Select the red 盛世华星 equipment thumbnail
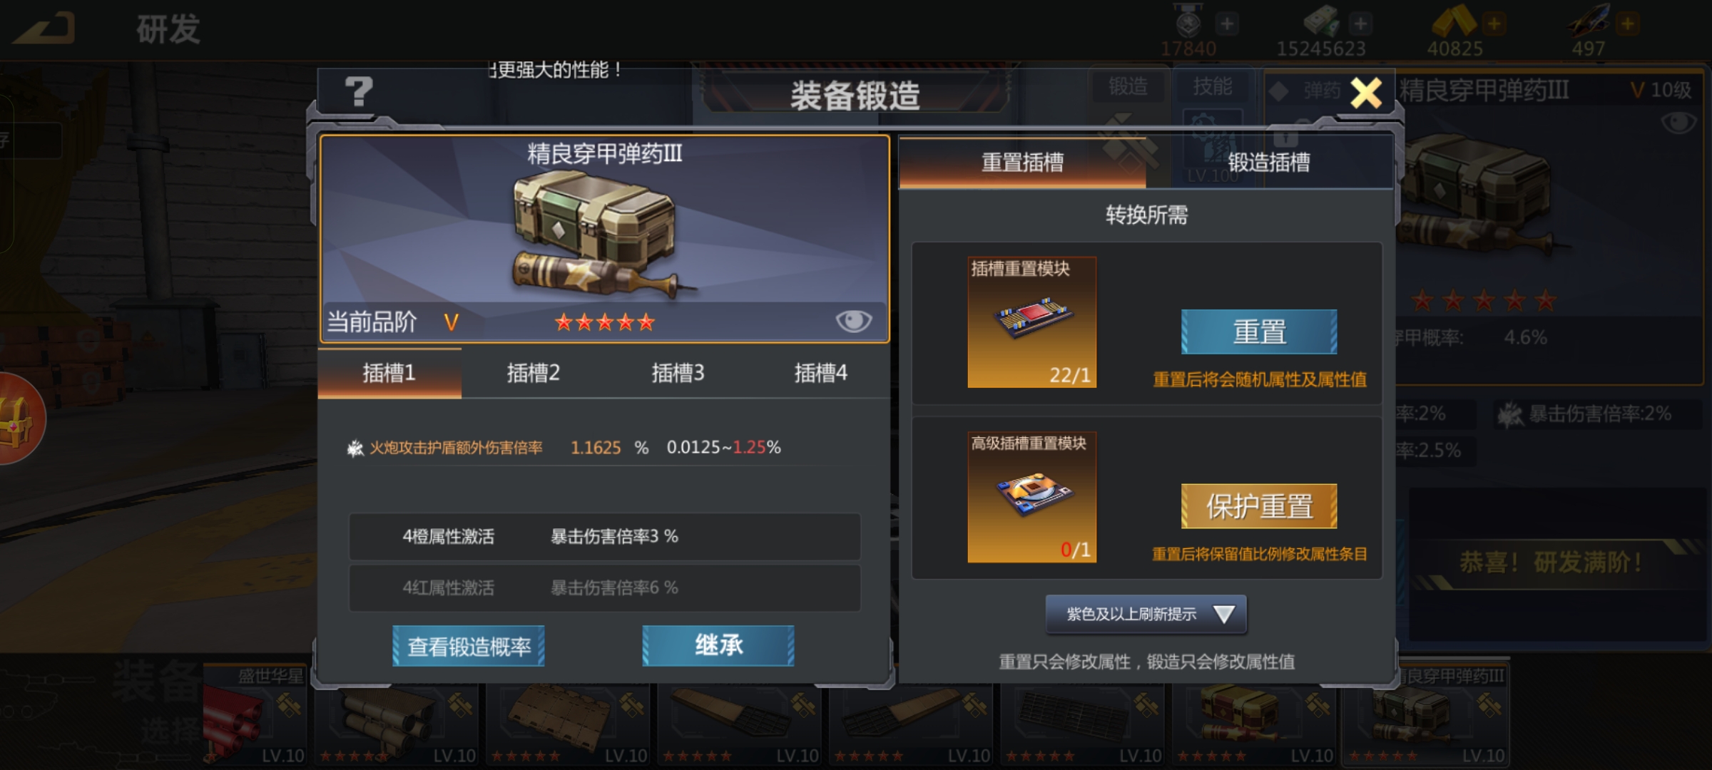The image size is (1712, 770). [x=255, y=715]
